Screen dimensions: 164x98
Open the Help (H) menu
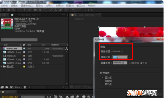tap(92, 6)
